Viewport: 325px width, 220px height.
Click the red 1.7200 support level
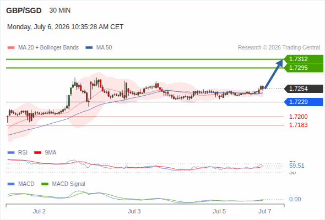[298, 117]
